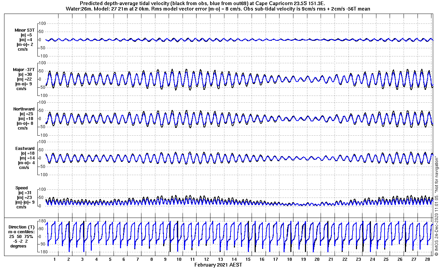The width and height of the screenshot is (442, 272).
Task: Click the '|m| =23' value in Speed panel
Action: click(x=24, y=198)
